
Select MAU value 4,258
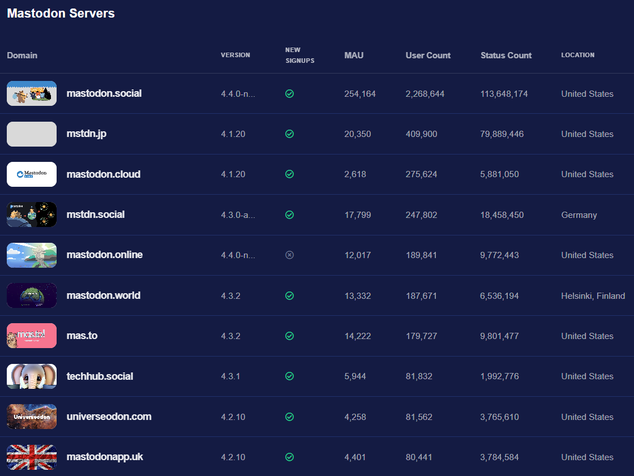click(x=355, y=417)
